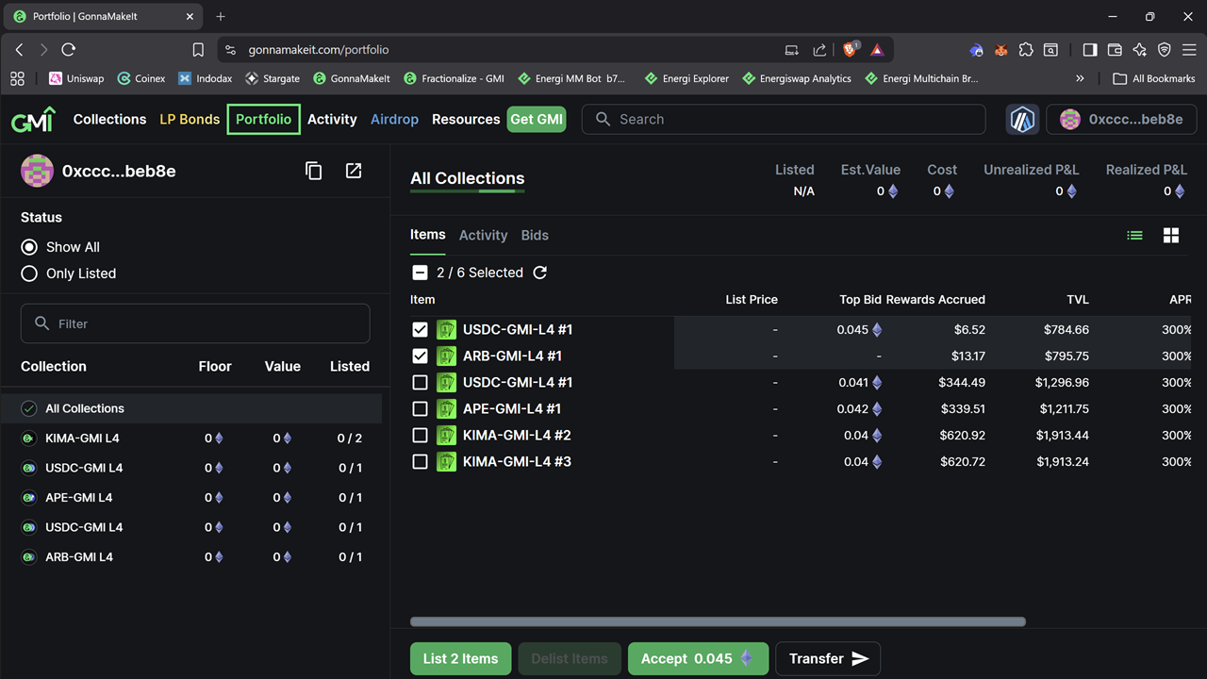Click the List 2 Items button

tap(460, 659)
